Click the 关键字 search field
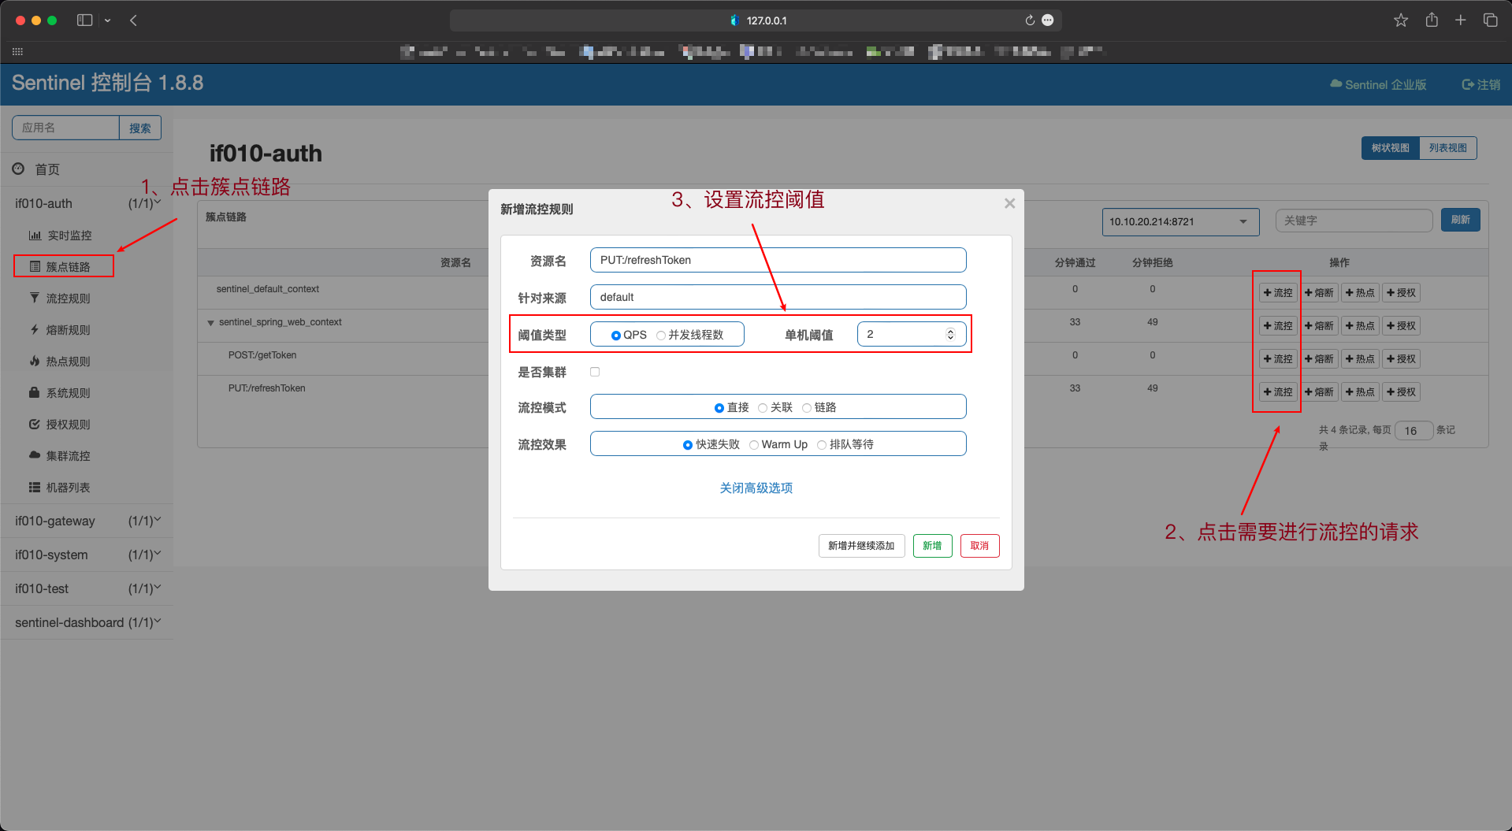Image resolution: width=1512 pixels, height=831 pixels. pyautogui.click(x=1354, y=221)
